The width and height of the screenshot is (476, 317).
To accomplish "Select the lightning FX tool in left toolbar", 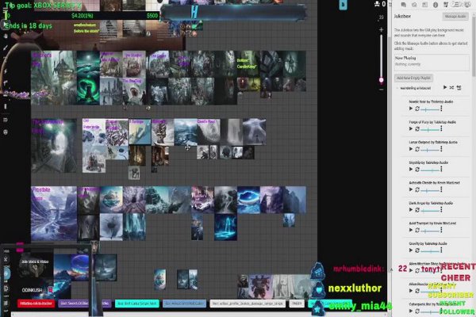I will click(6, 71).
